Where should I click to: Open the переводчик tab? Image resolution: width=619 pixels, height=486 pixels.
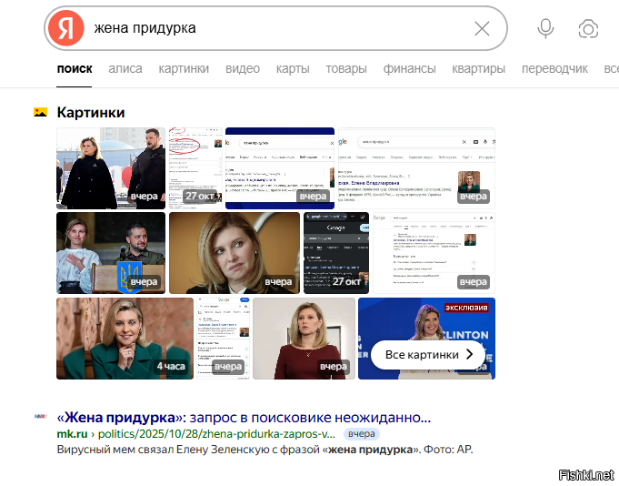554,68
